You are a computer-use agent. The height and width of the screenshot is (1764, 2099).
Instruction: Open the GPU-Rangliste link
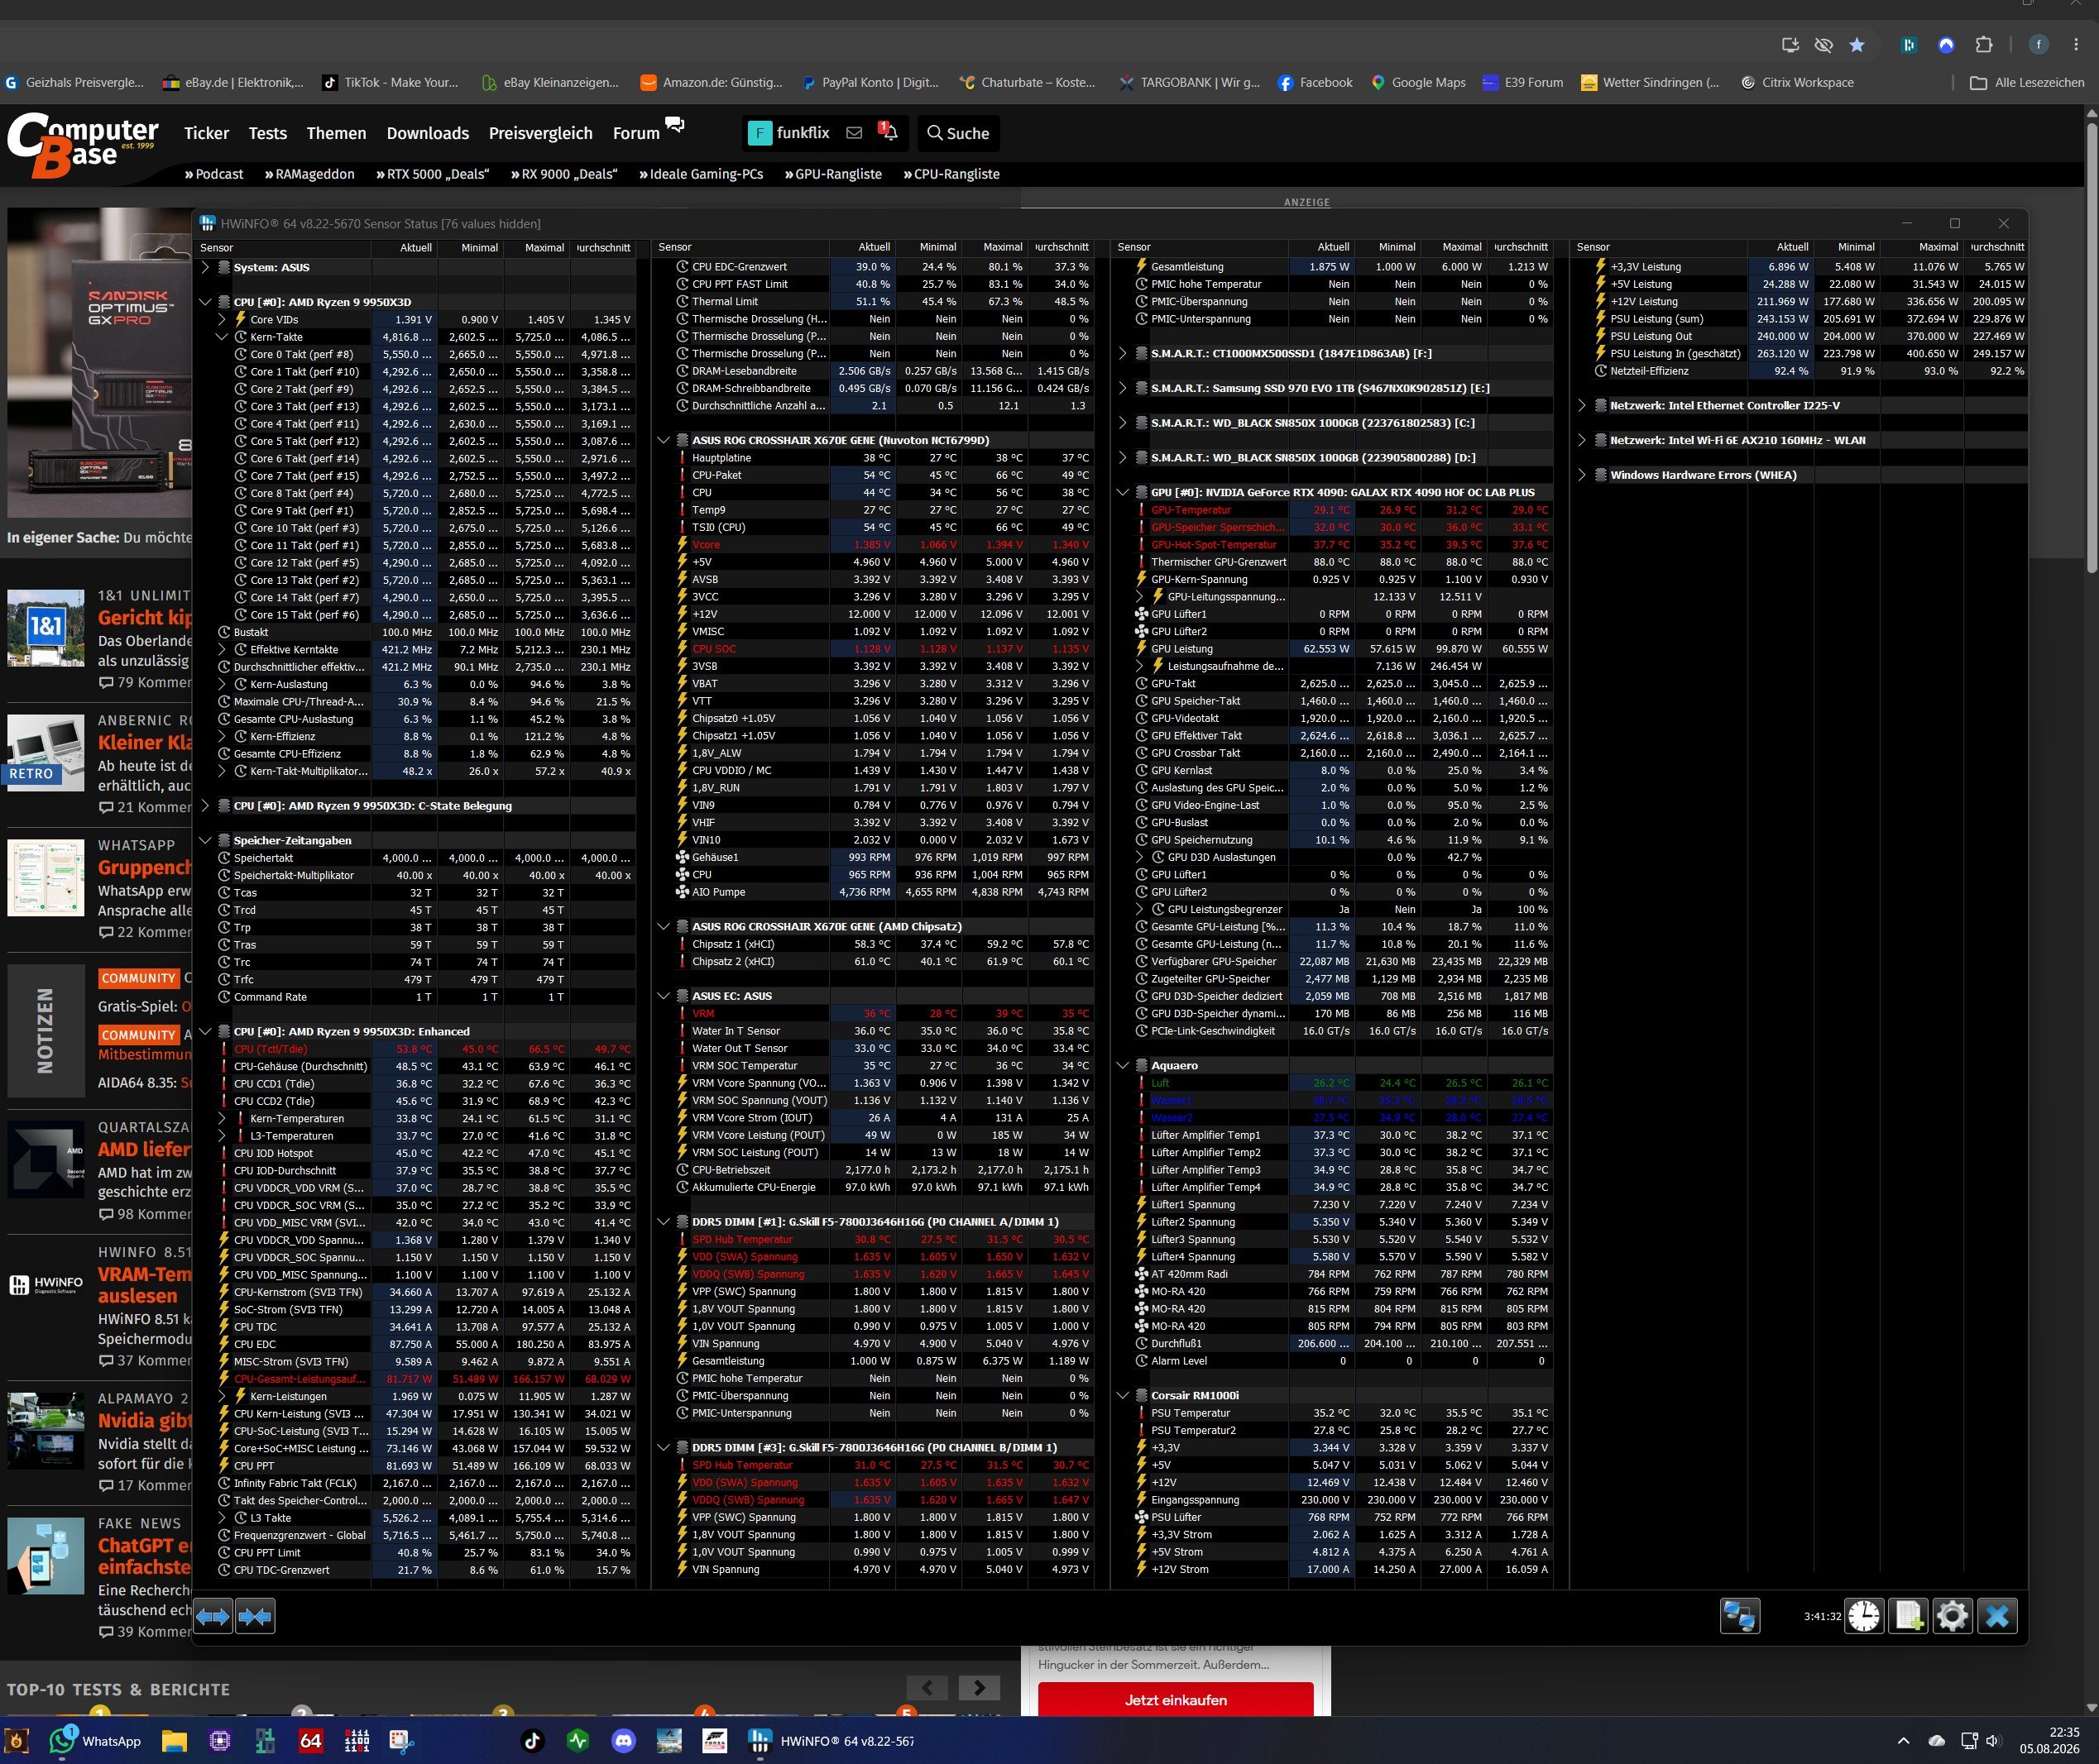pyautogui.click(x=833, y=174)
